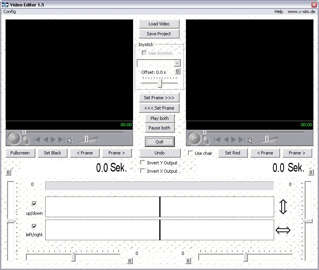This screenshot has height=270, width=319.
Task: Click the horizontal double-arrow icon
Action: tap(283, 230)
